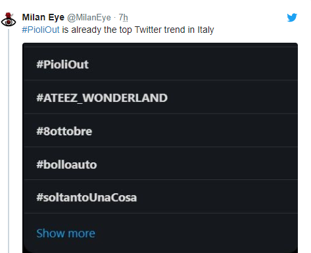The width and height of the screenshot is (311, 253).
Task: Pick the #soltantoUnaCosa trend
Action: 160,197
